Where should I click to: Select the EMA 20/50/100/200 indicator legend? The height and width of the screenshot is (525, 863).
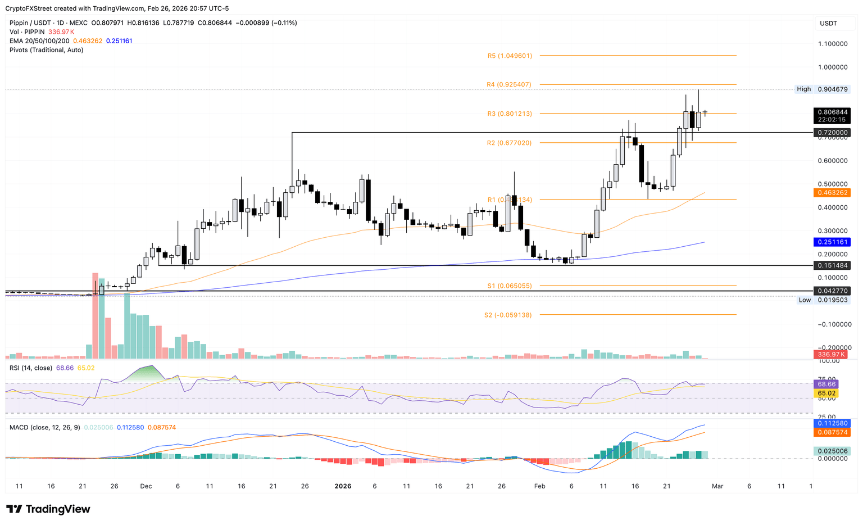[x=39, y=41]
